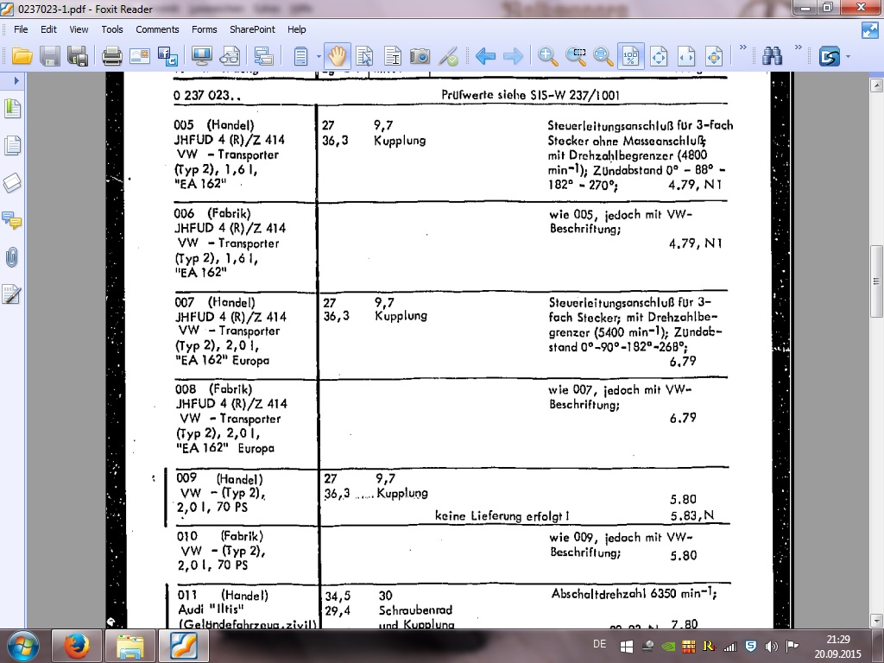The height and width of the screenshot is (663, 884).
Task: Open the Comments panel in sidebar
Action: 12,220
